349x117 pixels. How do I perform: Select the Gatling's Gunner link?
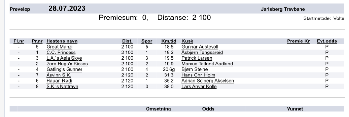point(64,70)
